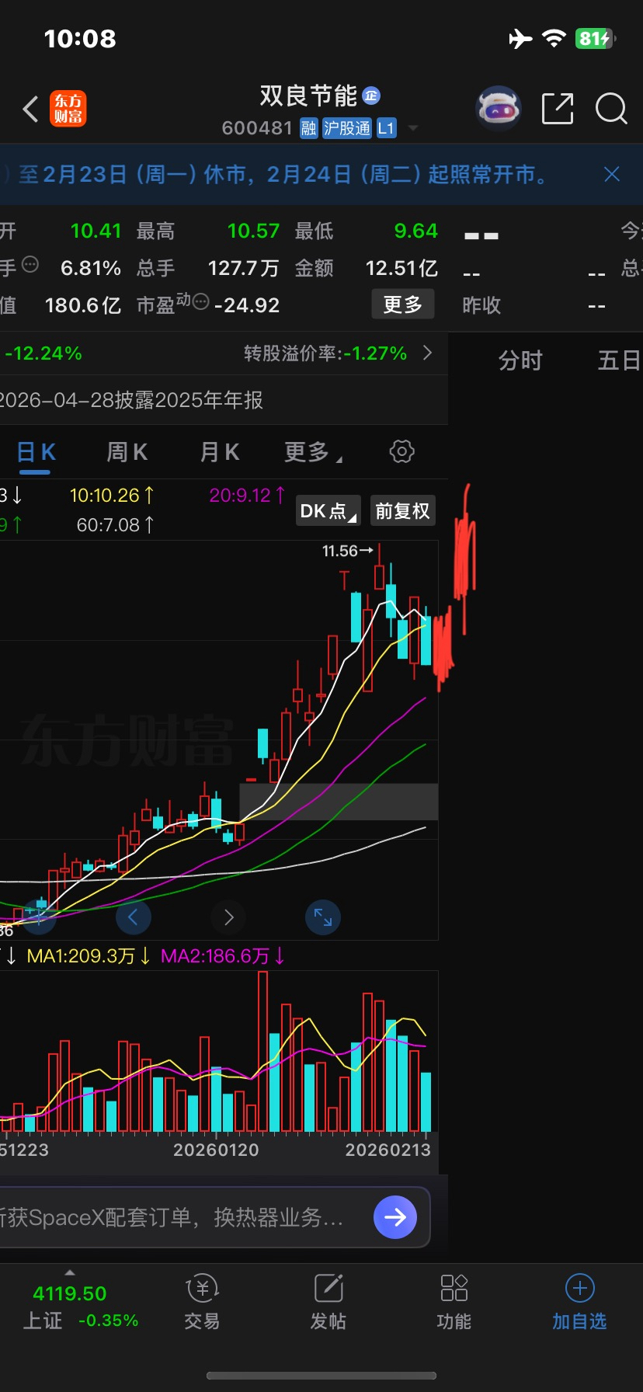This screenshot has height=1392, width=643.
Task: Switch to the 五日 tab
Action: click(x=619, y=360)
